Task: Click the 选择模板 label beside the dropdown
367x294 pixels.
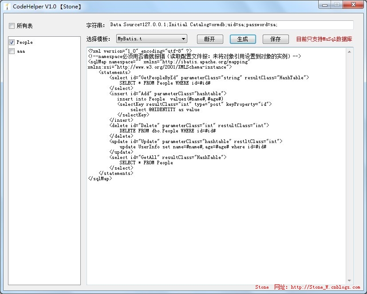Action: point(99,39)
